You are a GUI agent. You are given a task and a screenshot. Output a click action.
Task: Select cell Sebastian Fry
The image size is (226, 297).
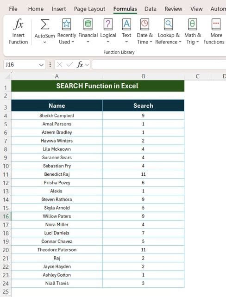(x=57, y=166)
